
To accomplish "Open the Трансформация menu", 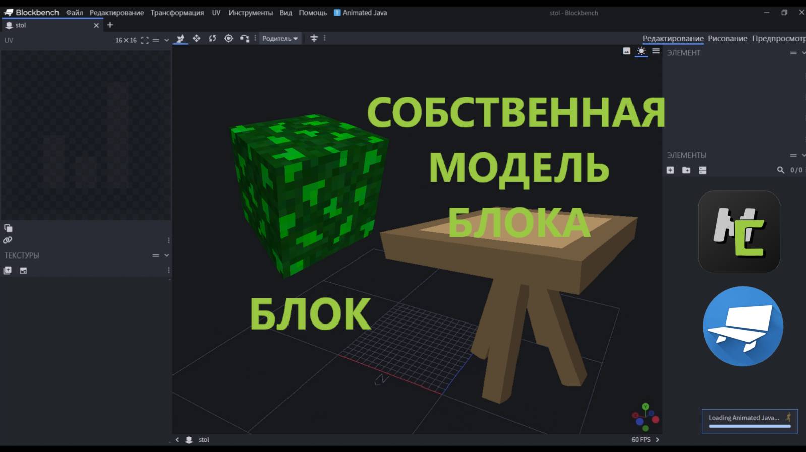I will [177, 13].
